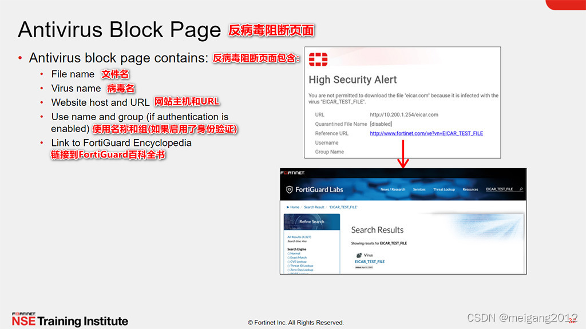Click the 'EICAR_TEST_FILE' breadcrumb entry
The height and width of the screenshot is (329, 586).
[343, 207]
